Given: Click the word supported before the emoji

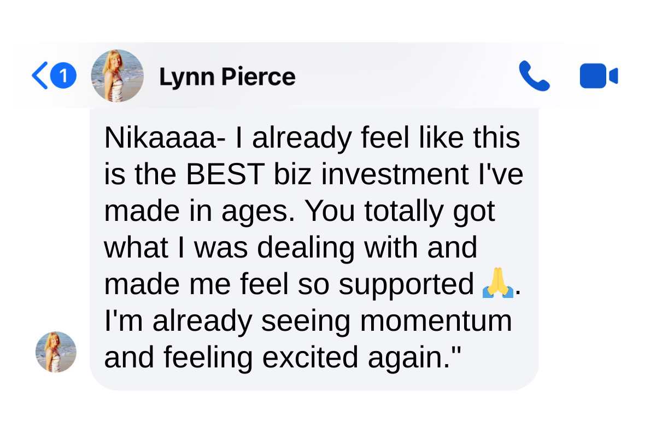Looking at the screenshot, I should 406,285.
